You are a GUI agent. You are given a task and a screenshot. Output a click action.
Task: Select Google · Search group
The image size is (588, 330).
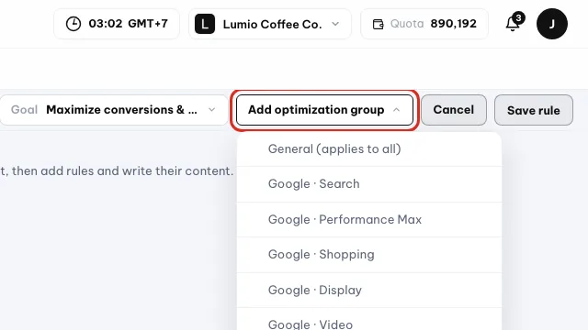point(369,184)
